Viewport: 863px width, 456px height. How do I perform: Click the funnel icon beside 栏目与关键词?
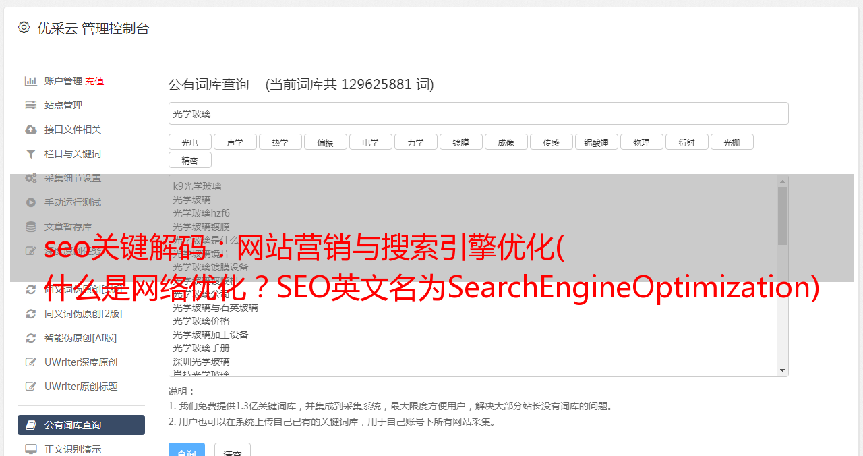(x=31, y=154)
